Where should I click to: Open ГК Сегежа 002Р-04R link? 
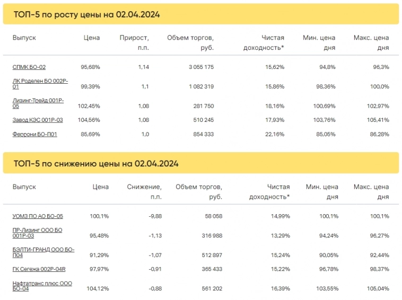[x=39, y=269]
